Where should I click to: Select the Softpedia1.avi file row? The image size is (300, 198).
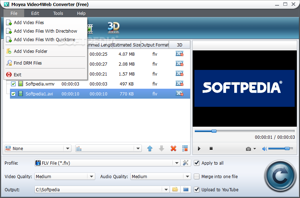[x=100, y=94]
